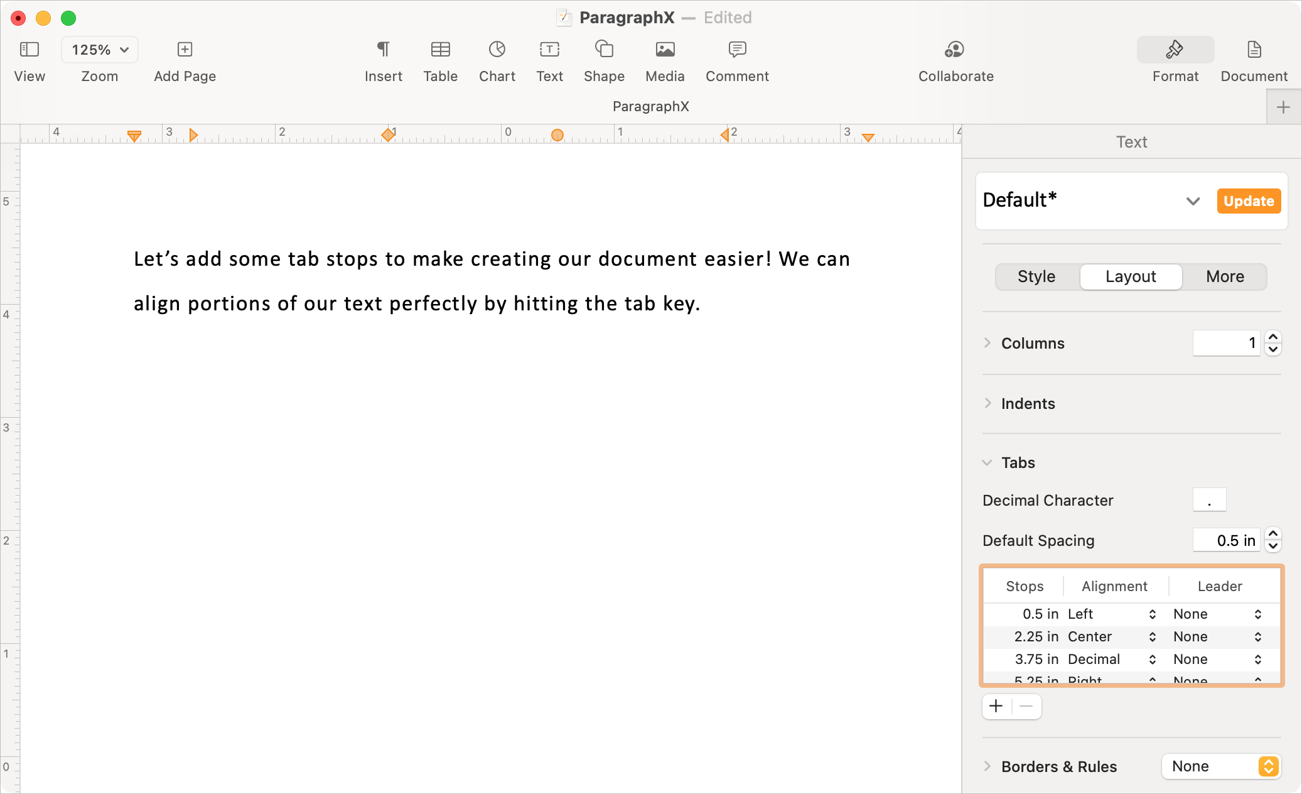The height and width of the screenshot is (794, 1302).
Task: Click the Default Spacing value field
Action: click(x=1226, y=540)
